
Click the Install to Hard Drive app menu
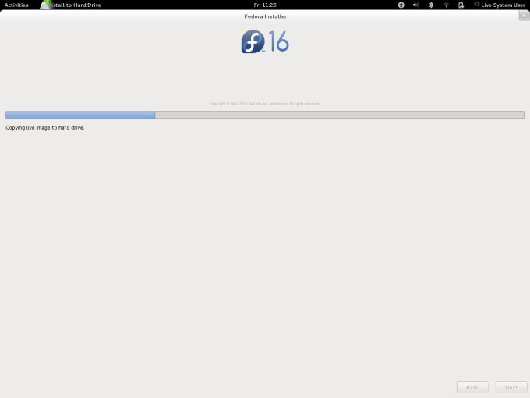pos(71,5)
